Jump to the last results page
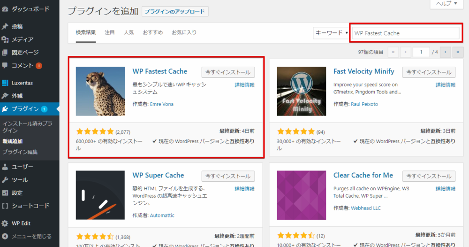469x247 pixels. tap(457, 52)
